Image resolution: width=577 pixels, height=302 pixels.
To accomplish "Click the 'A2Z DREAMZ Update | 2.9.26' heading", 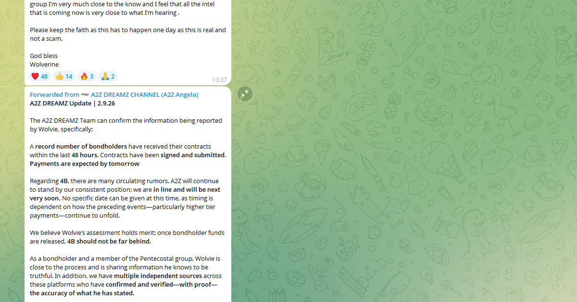I will coord(72,103).
